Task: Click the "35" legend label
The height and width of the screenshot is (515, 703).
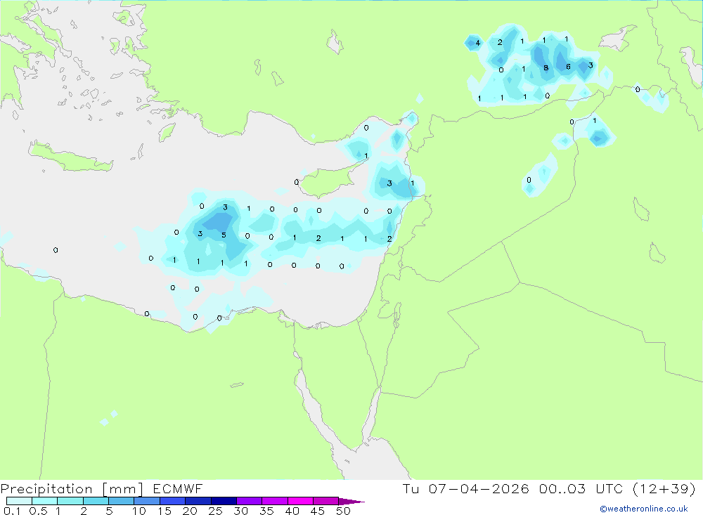Action: pyautogui.click(x=266, y=511)
